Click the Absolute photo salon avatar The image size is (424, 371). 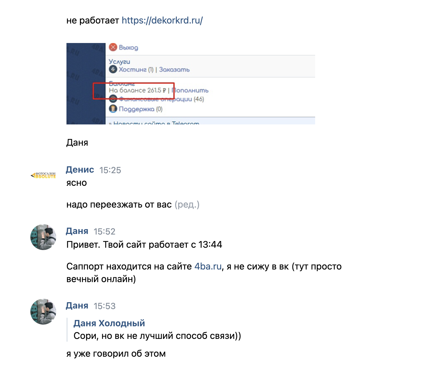(x=43, y=175)
